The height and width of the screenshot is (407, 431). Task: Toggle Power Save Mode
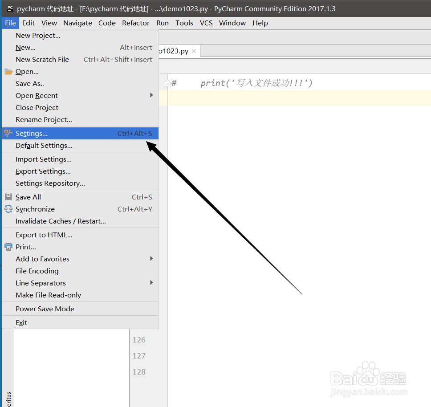(80, 309)
